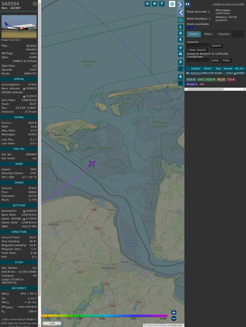
Task: Click the A20N type cell in table
Action: [218, 73]
